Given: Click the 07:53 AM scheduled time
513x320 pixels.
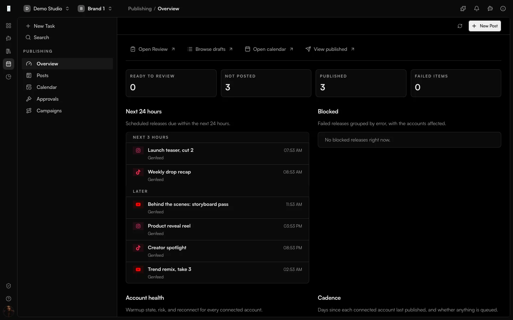Looking at the screenshot, I should click(x=293, y=150).
